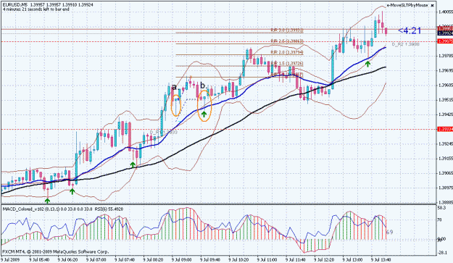Select the RSI(6) 55.4928 indicator label
The width and height of the screenshot is (453, 263).
tap(109, 209)
